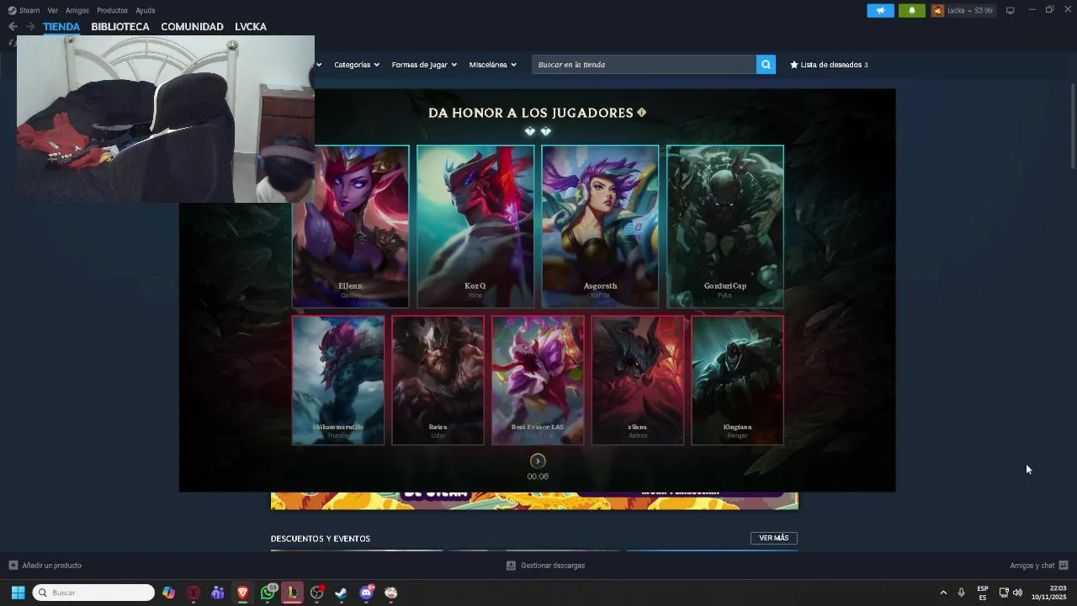Viewport: 1077px width, 606px height.
Task: Open Steam notifications bell
Action: point(911,10)
